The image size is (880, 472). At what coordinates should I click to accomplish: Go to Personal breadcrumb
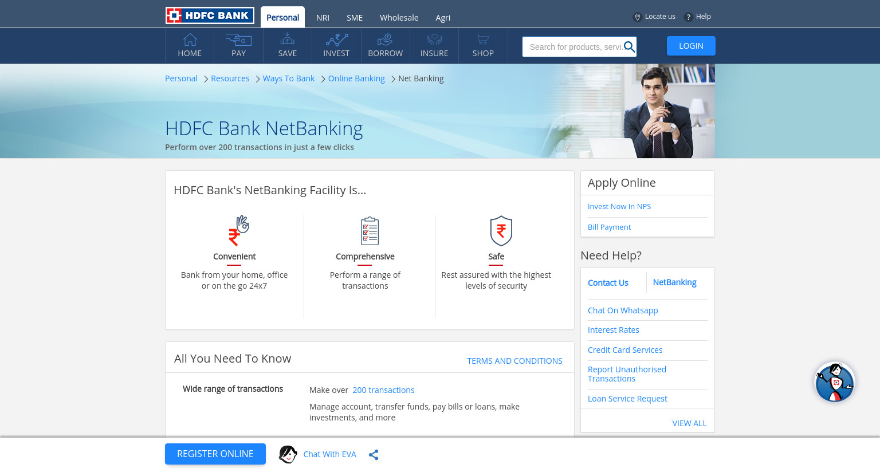(181, 78)
